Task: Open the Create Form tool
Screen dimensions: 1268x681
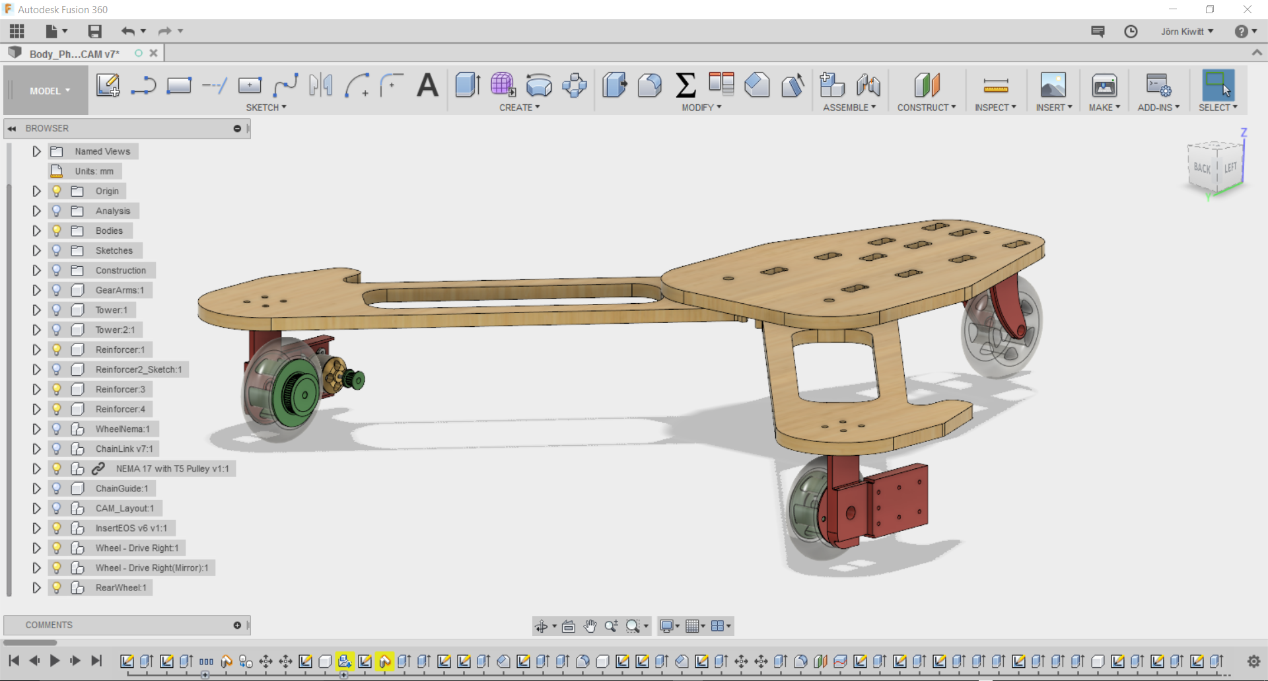Action: [503, 85]
